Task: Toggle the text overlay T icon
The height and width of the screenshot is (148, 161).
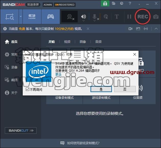Action: 117,17
